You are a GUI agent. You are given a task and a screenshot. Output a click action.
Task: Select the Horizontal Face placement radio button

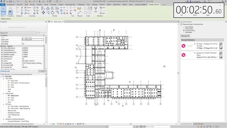[x=184, y=31]
